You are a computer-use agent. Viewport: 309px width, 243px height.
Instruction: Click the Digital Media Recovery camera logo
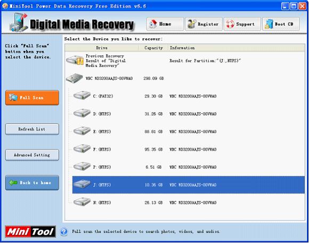(19, 22)
